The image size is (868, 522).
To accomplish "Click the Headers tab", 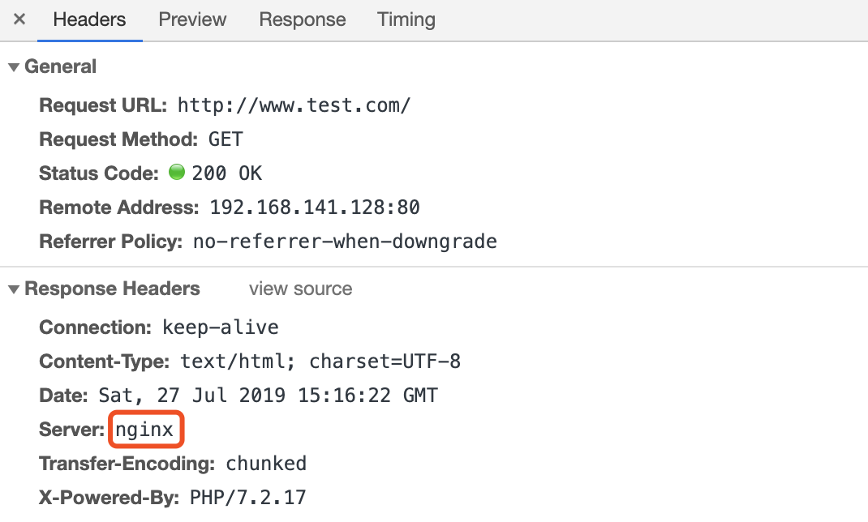I will [90, 19].
